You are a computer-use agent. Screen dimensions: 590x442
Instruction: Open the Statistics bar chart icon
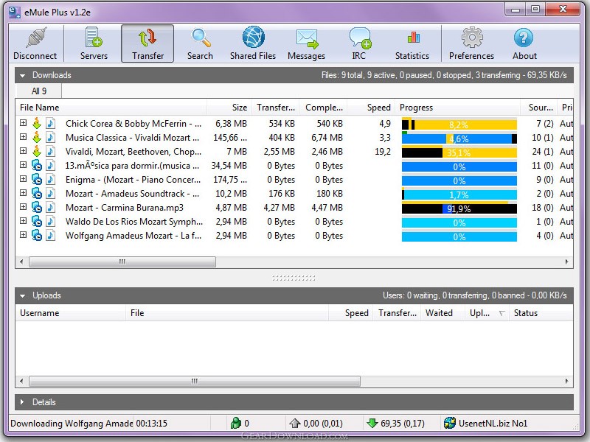coord(413,38)
